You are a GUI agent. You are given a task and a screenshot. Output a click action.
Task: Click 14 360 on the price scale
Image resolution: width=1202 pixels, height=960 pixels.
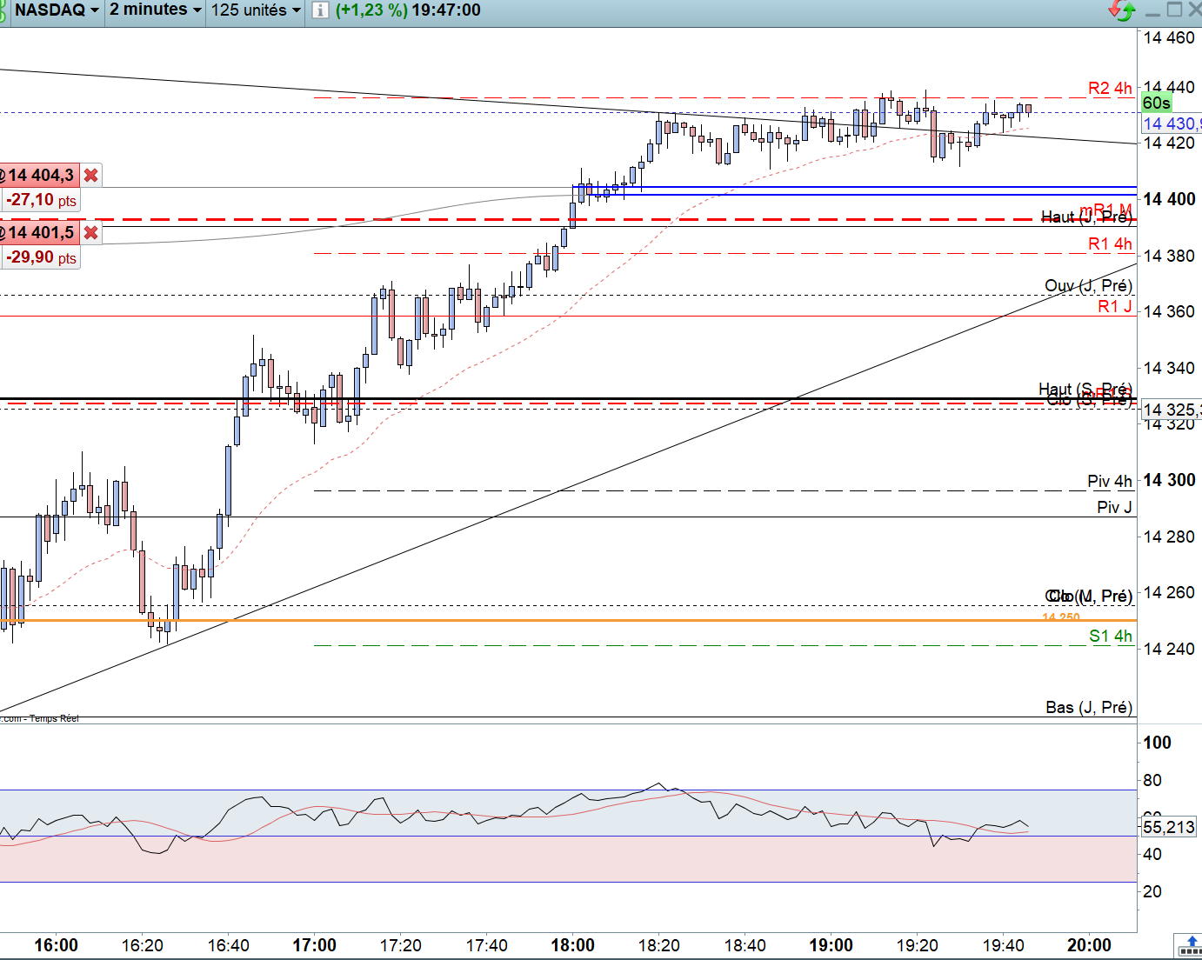coord(1169,311)
